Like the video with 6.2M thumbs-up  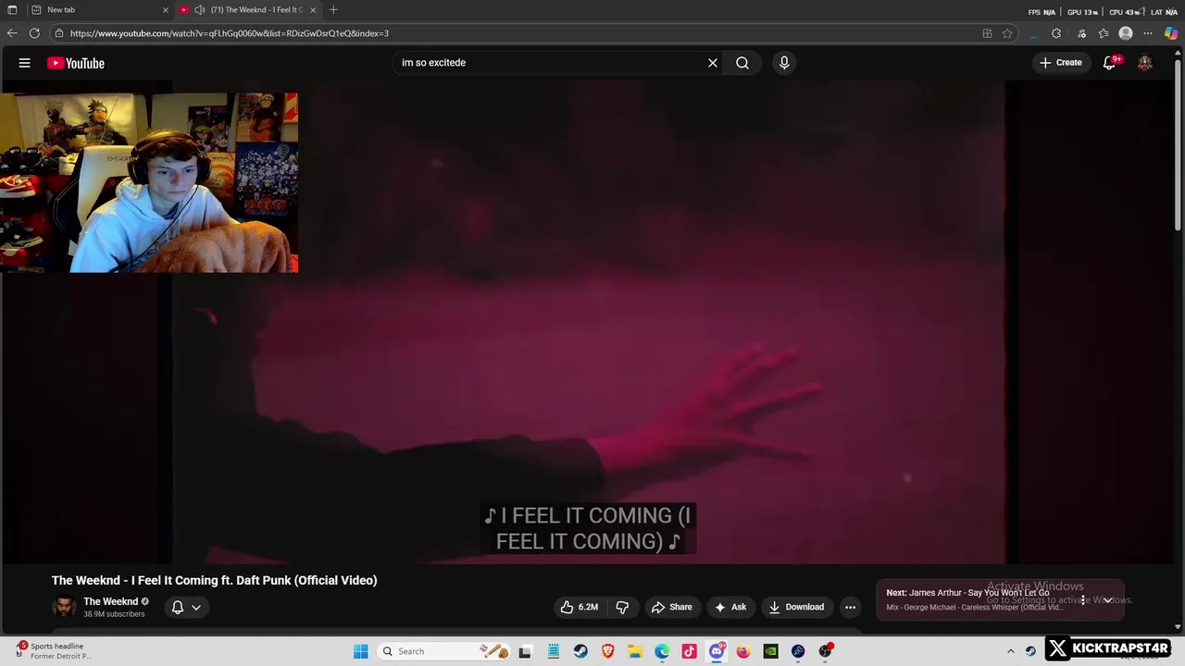(x=580, y=607)
